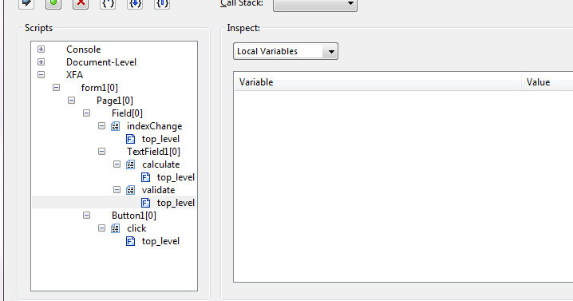Select Button1[0] in the Scripts tree
Image resolution: width=573 pixels, height=301 pixels.
[x=134, y=216]
